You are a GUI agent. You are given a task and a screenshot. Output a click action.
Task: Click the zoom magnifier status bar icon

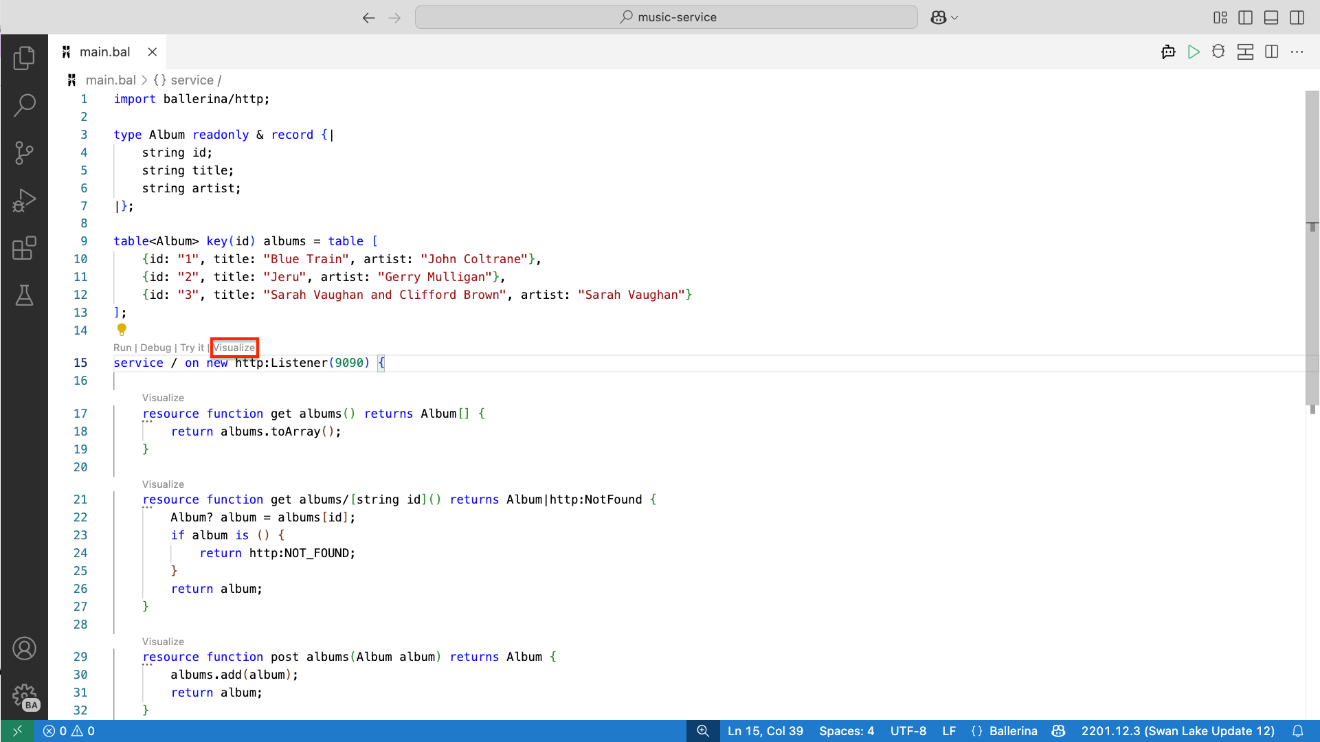click(x=703, y=731)
